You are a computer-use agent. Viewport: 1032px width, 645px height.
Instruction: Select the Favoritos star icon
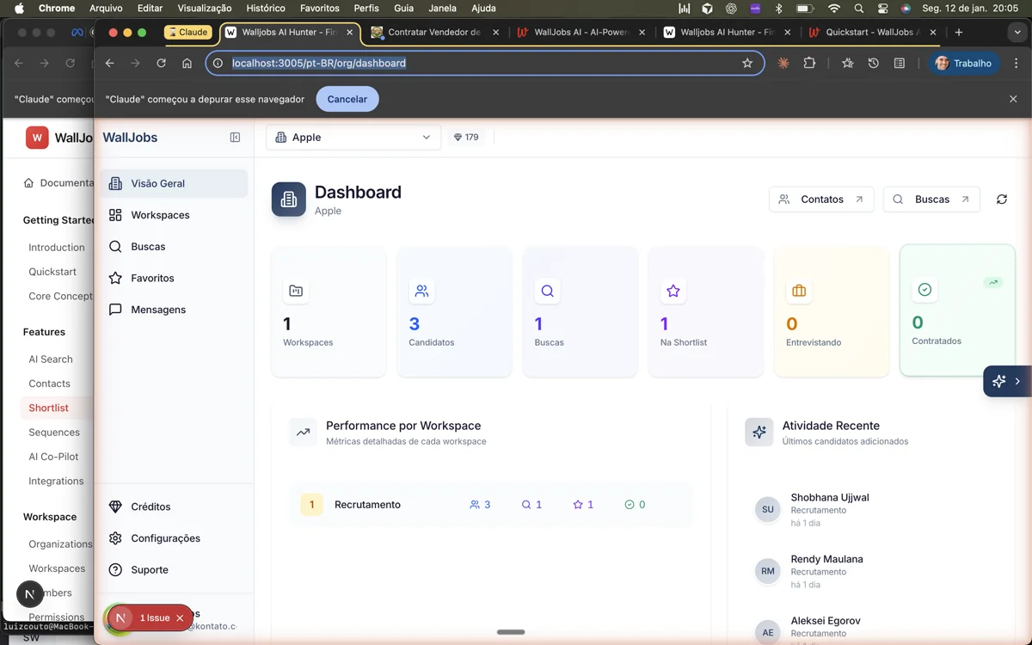pyautogui.click(x=116, y=278)
